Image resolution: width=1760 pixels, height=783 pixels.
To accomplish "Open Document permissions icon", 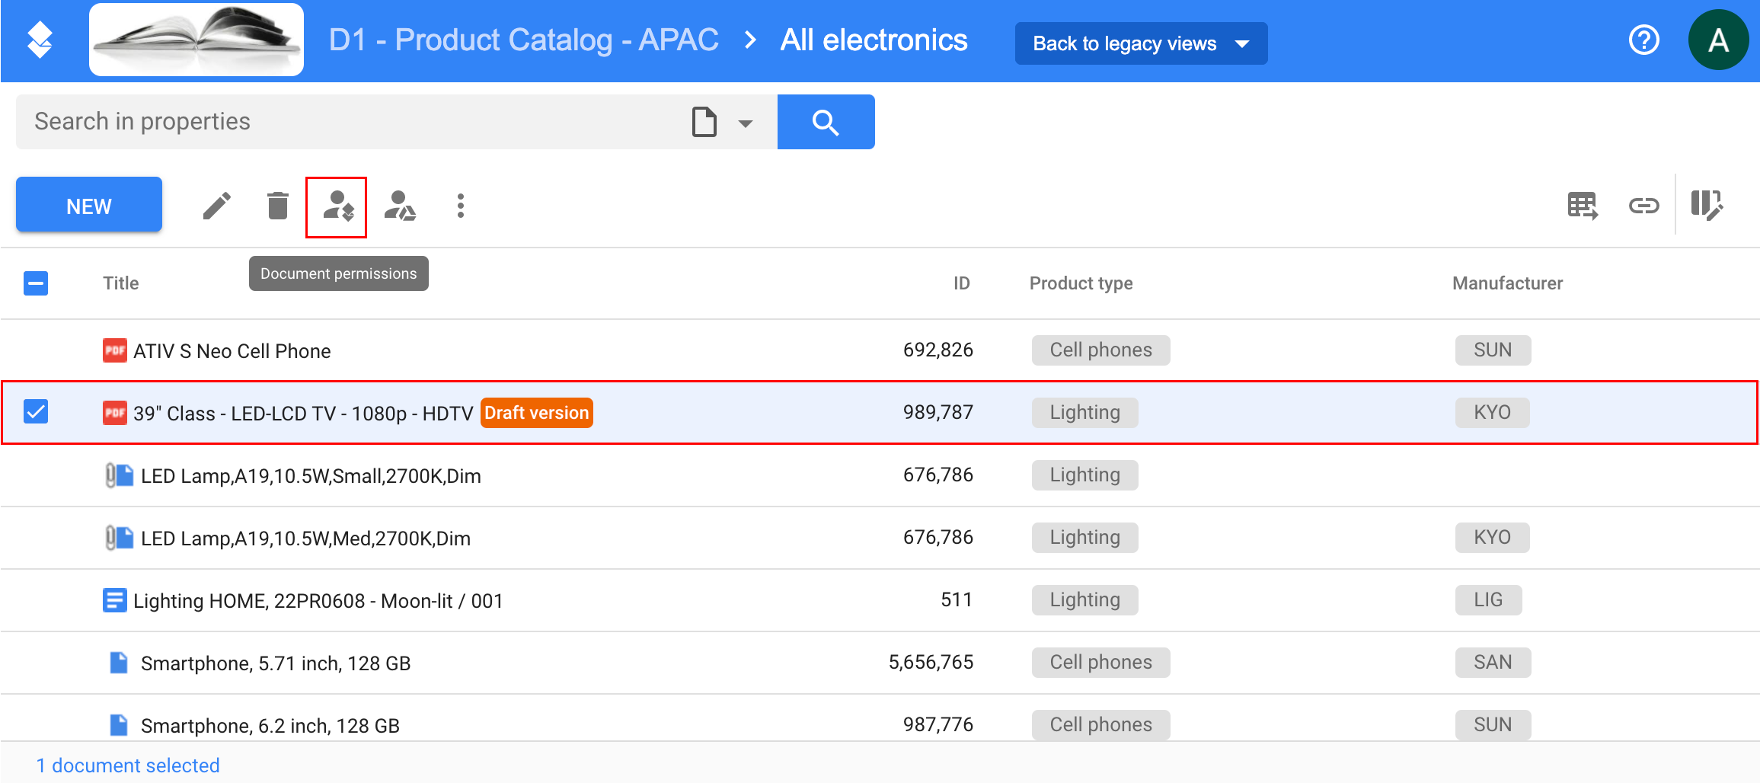I will pyautogui.click(x=338, y=206).
